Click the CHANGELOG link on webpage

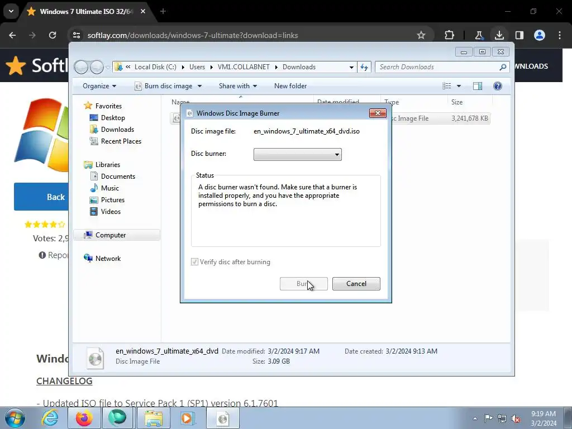(x=64, y=381)
